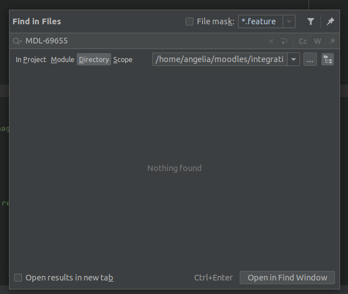This screenshot has width=348, height=294.
Task: Toggle Match Case (Cc) option
Action: pyautogui.click(x=303, y=41)
